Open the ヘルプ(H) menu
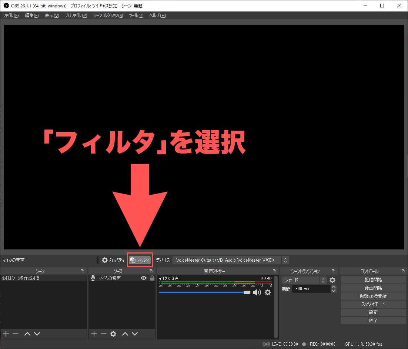This screenshot has width=408, height=349. [157, 16]
